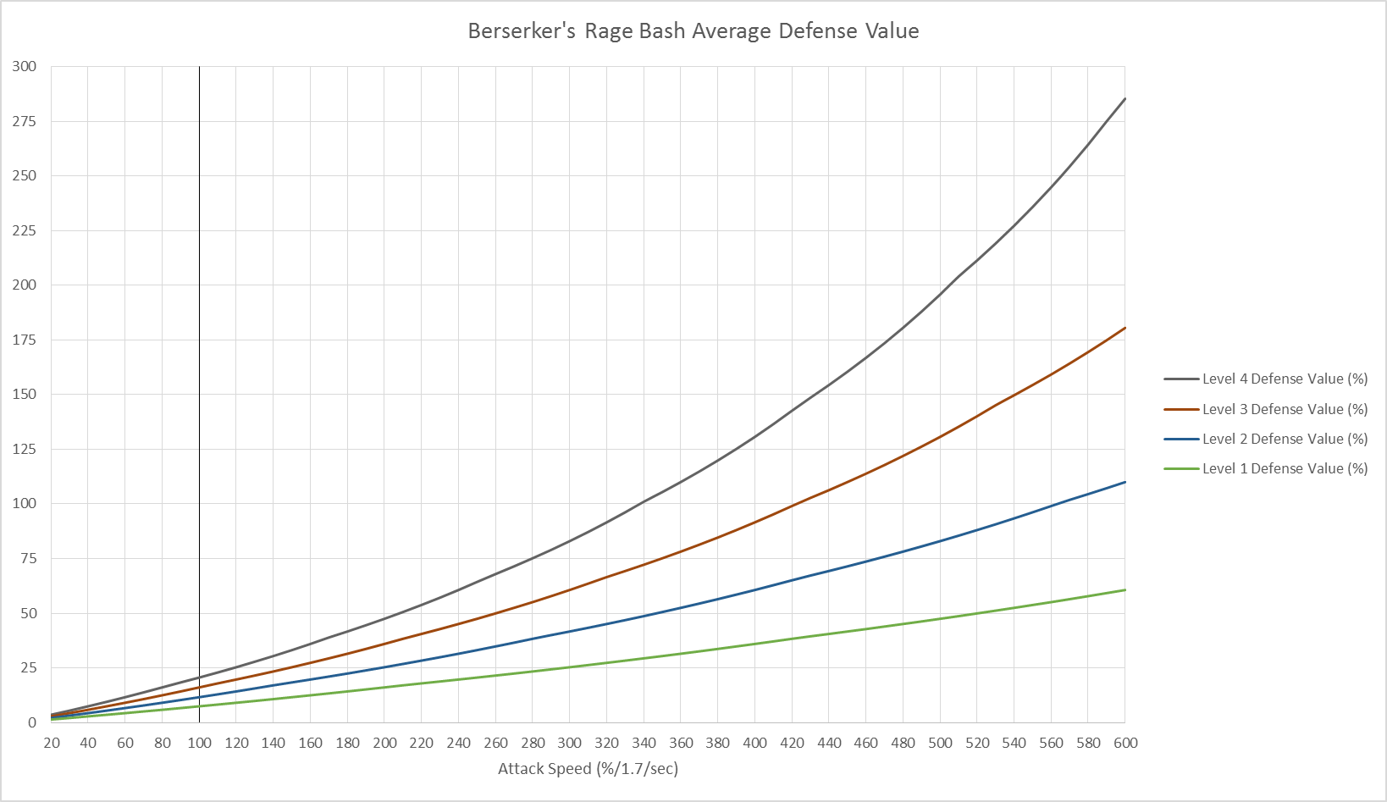Click the x-axis label 20

(52, 743)
